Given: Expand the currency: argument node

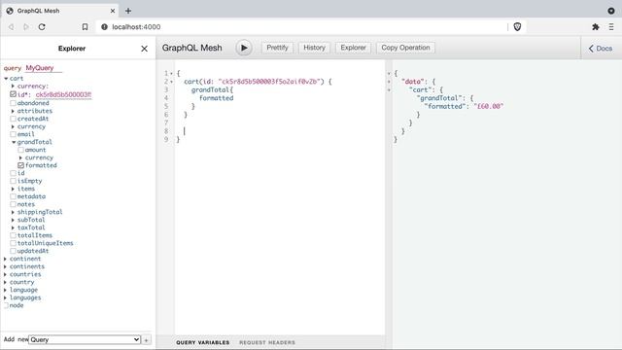Looking at the screenshot, I should 13,87.
